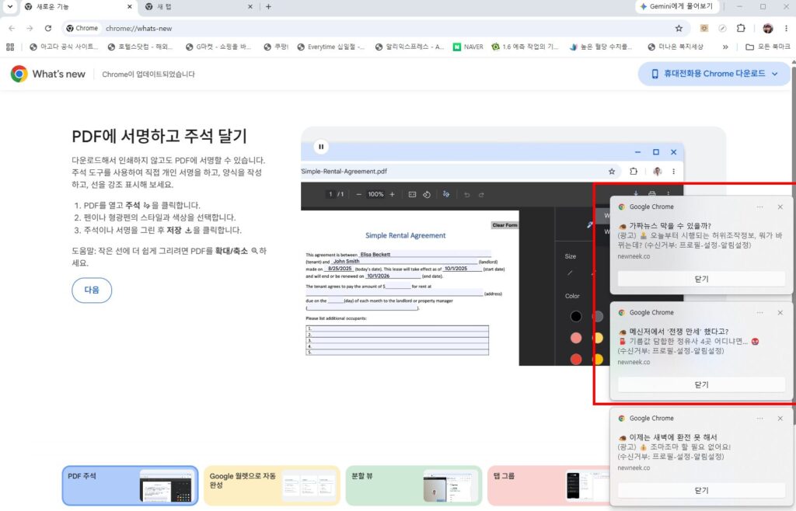The width and height of the screenshot is (796, 511).
Task: Go forward with the forward arrow
Action: coord(30,29)
